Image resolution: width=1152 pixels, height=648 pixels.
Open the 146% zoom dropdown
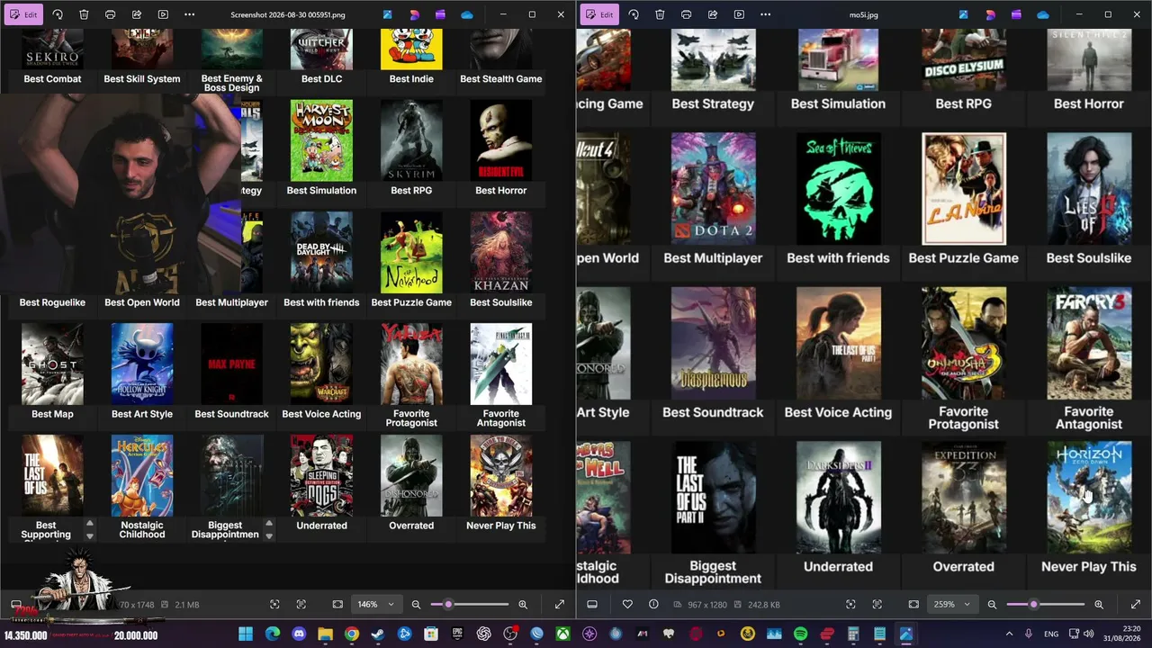point(376,605)
